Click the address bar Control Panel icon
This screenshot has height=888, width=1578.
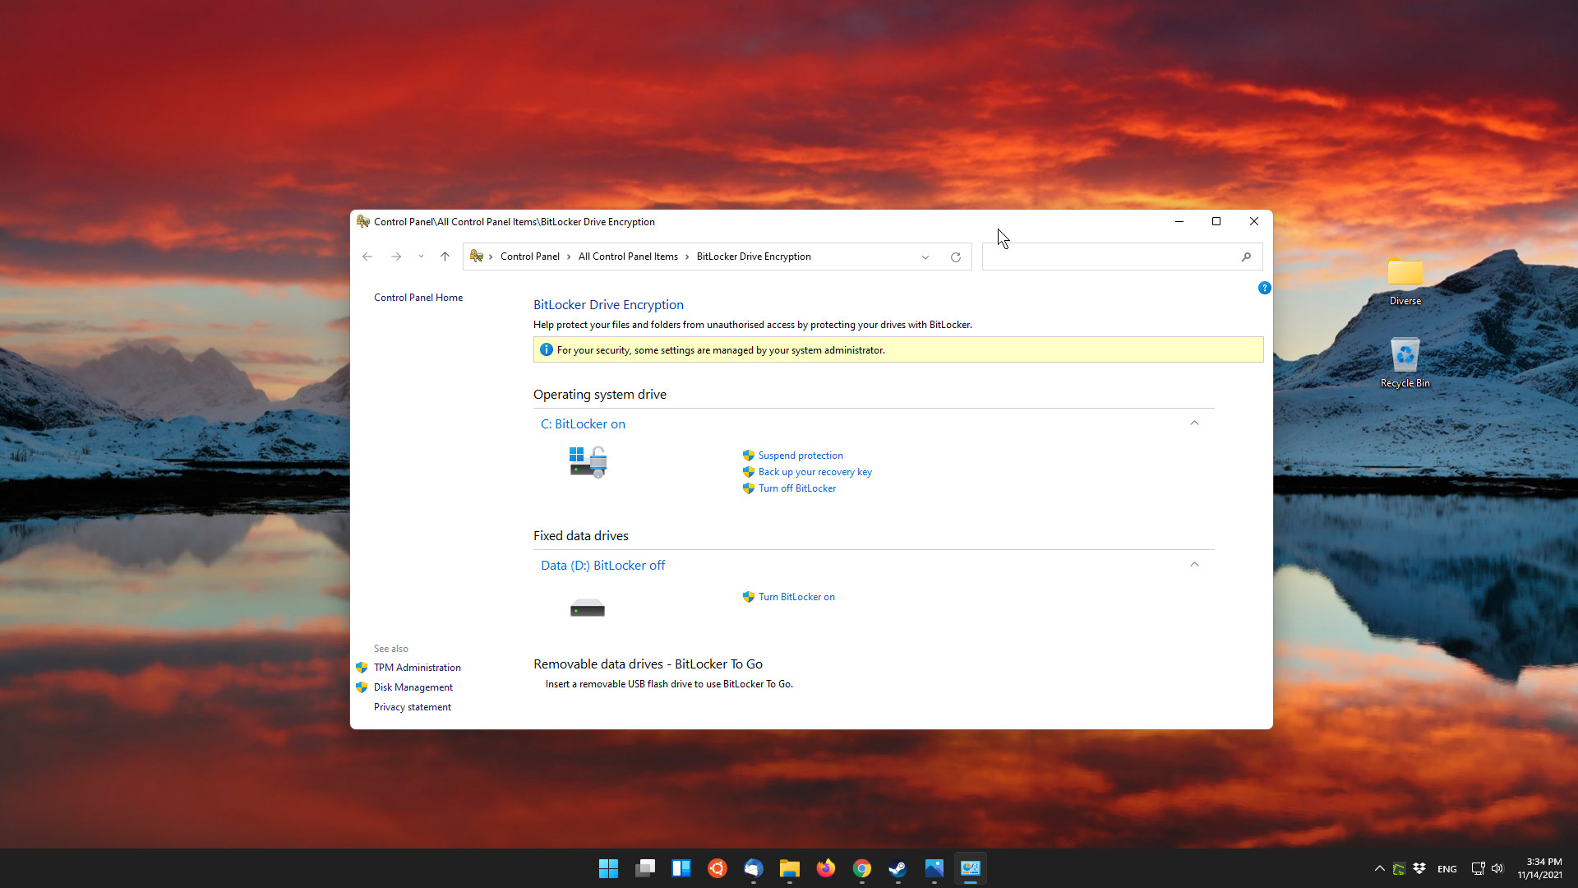[477, 257]
